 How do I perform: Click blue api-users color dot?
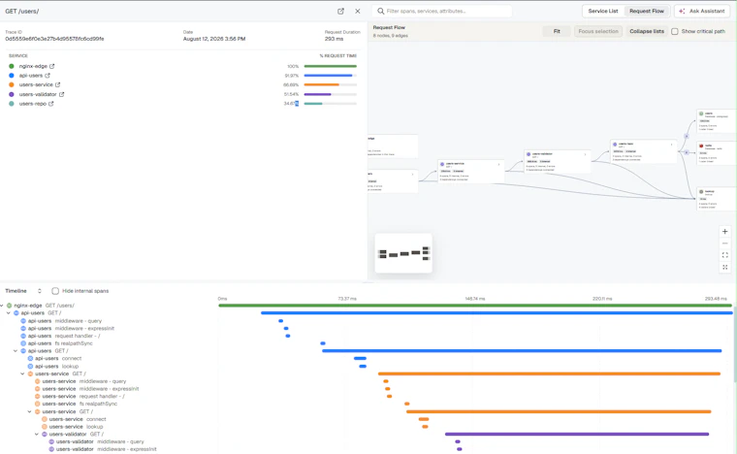click(12, 76)
